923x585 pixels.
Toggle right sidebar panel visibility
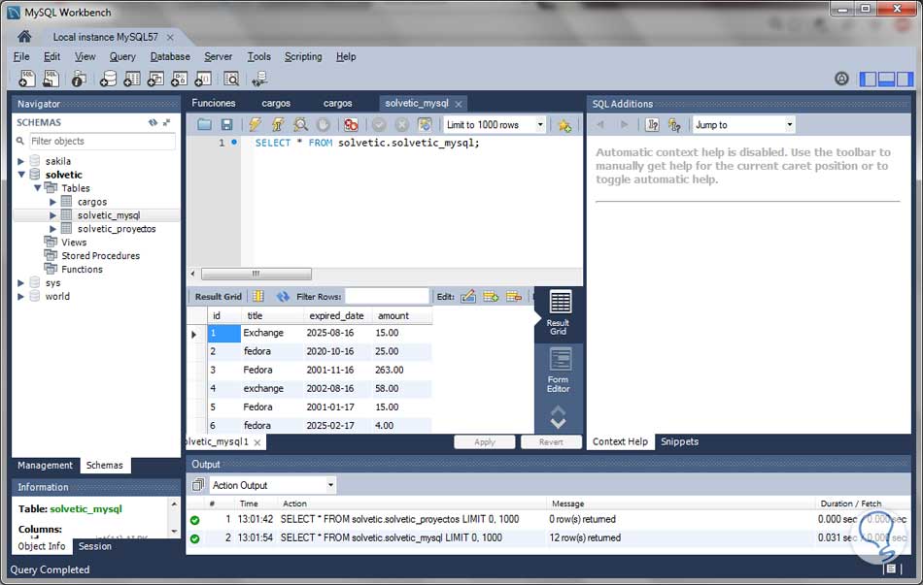905,79
